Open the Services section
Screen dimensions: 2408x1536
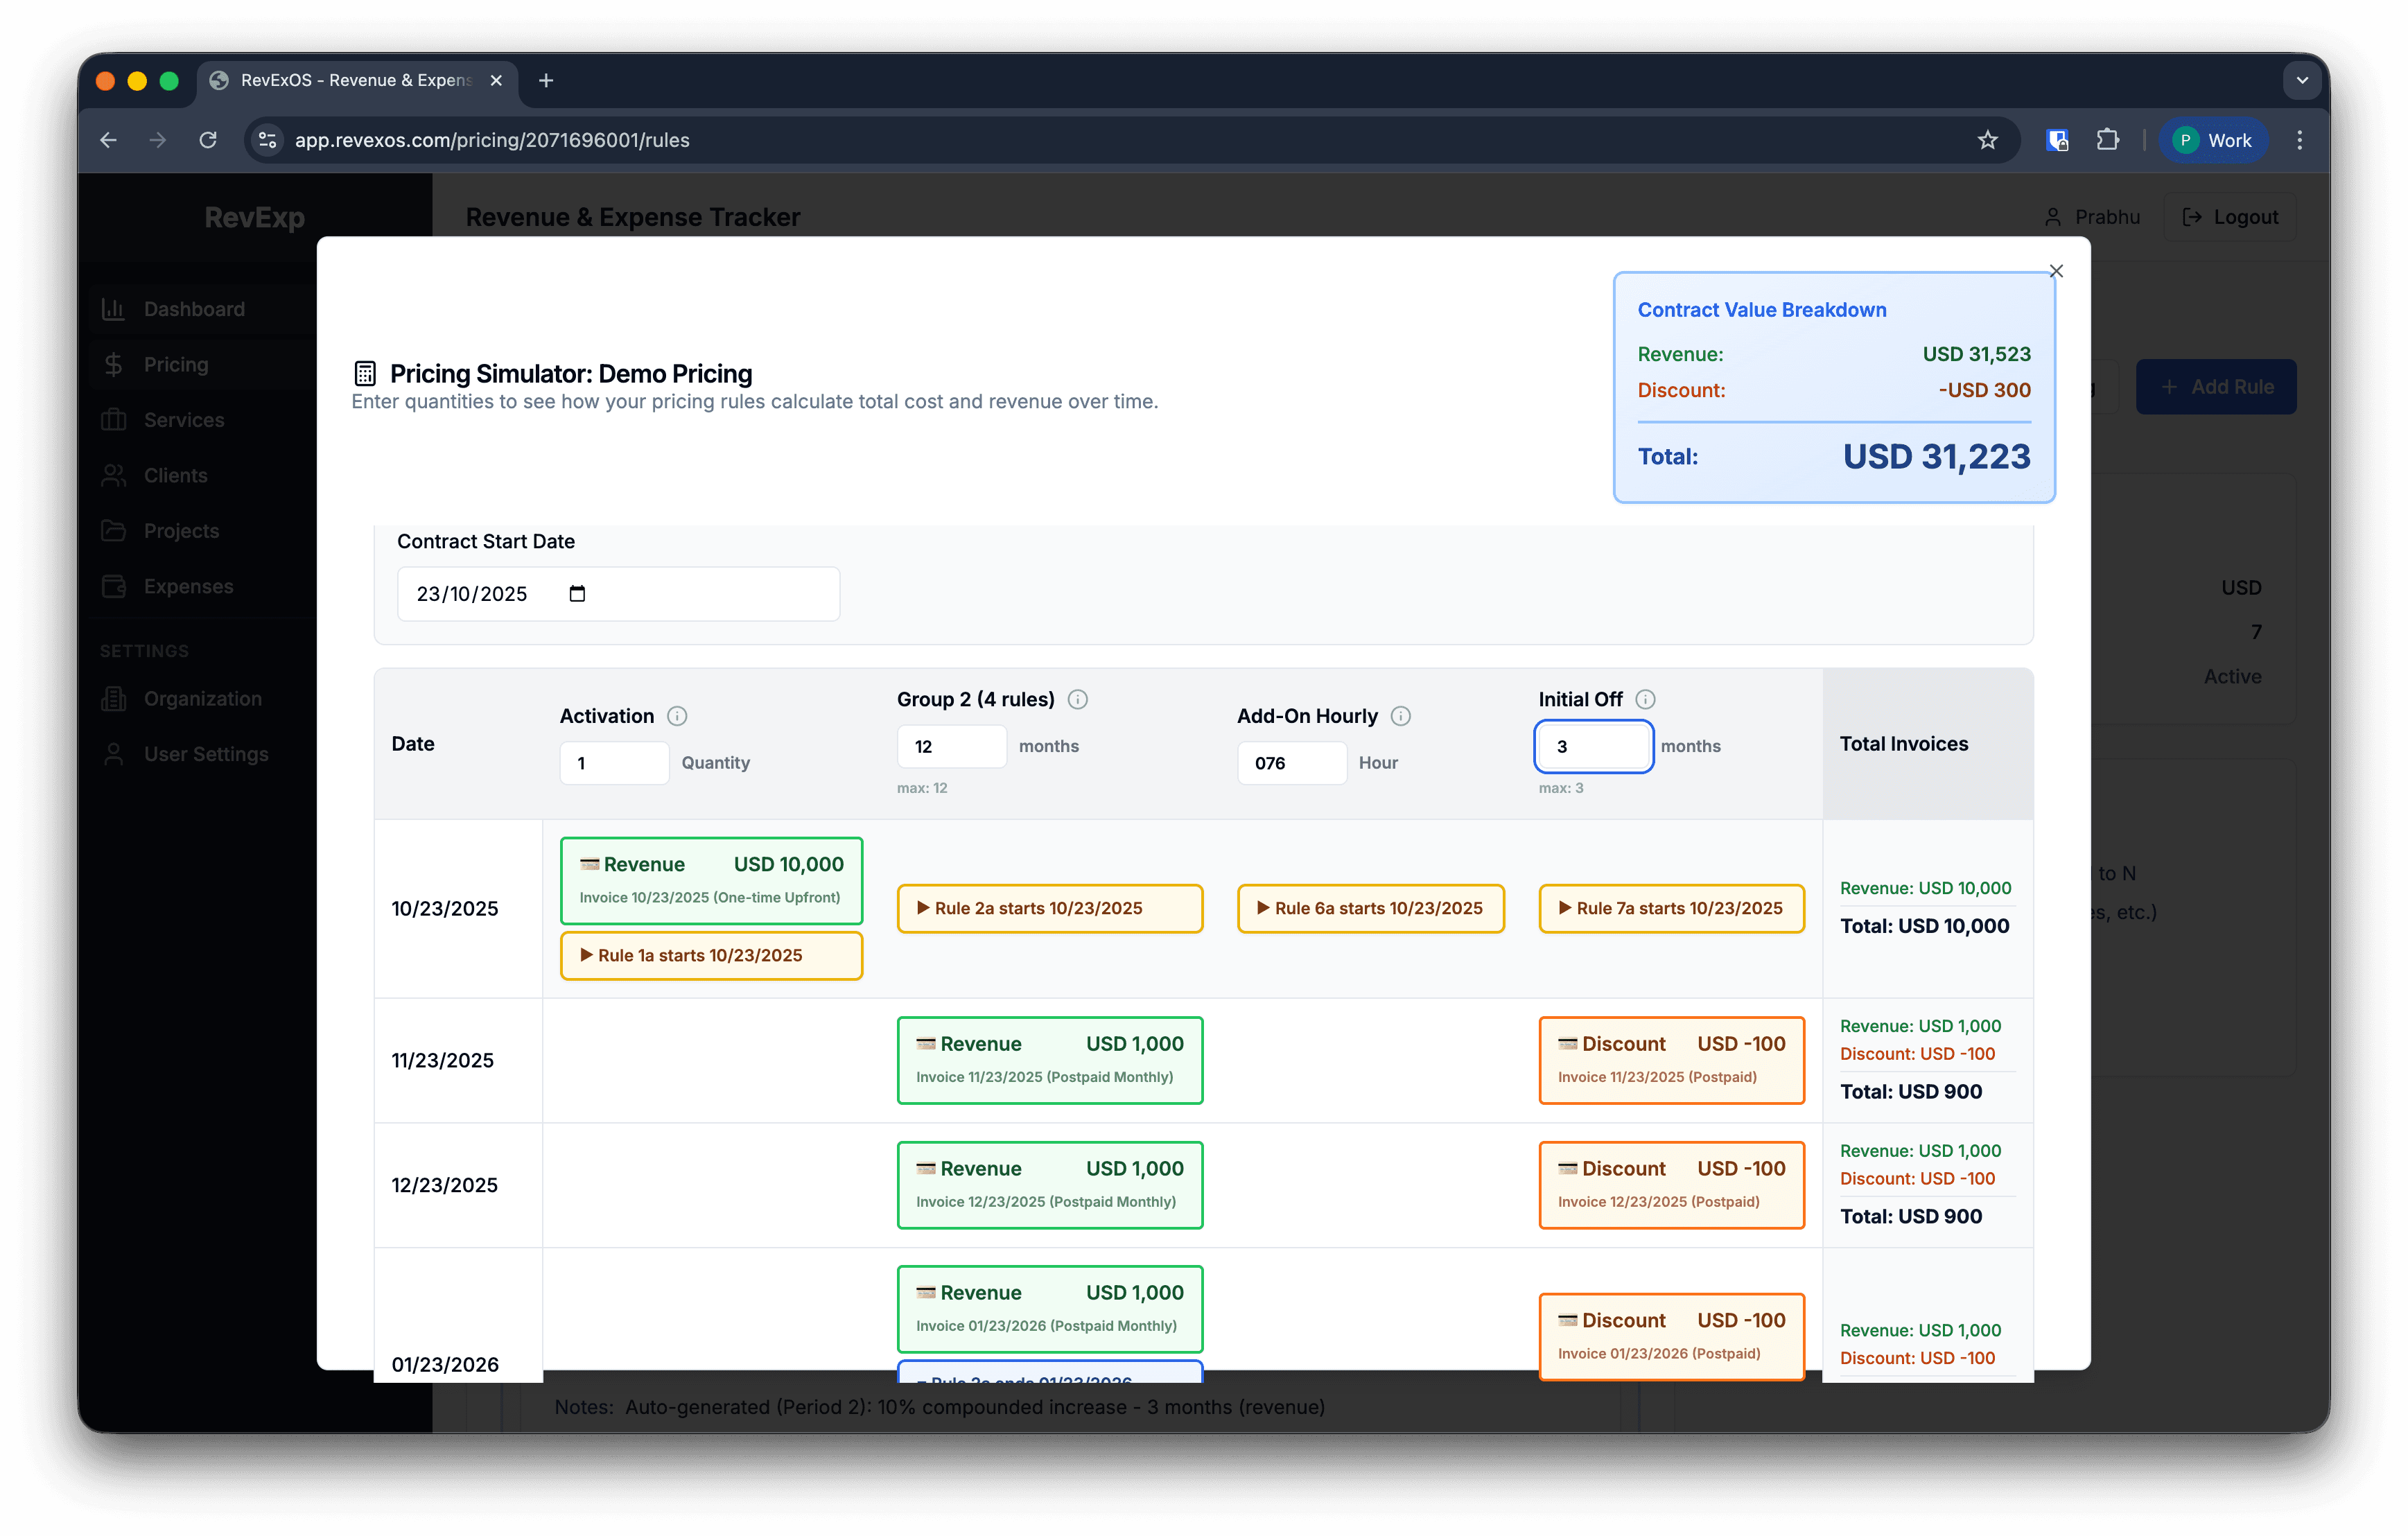[184, 419]
